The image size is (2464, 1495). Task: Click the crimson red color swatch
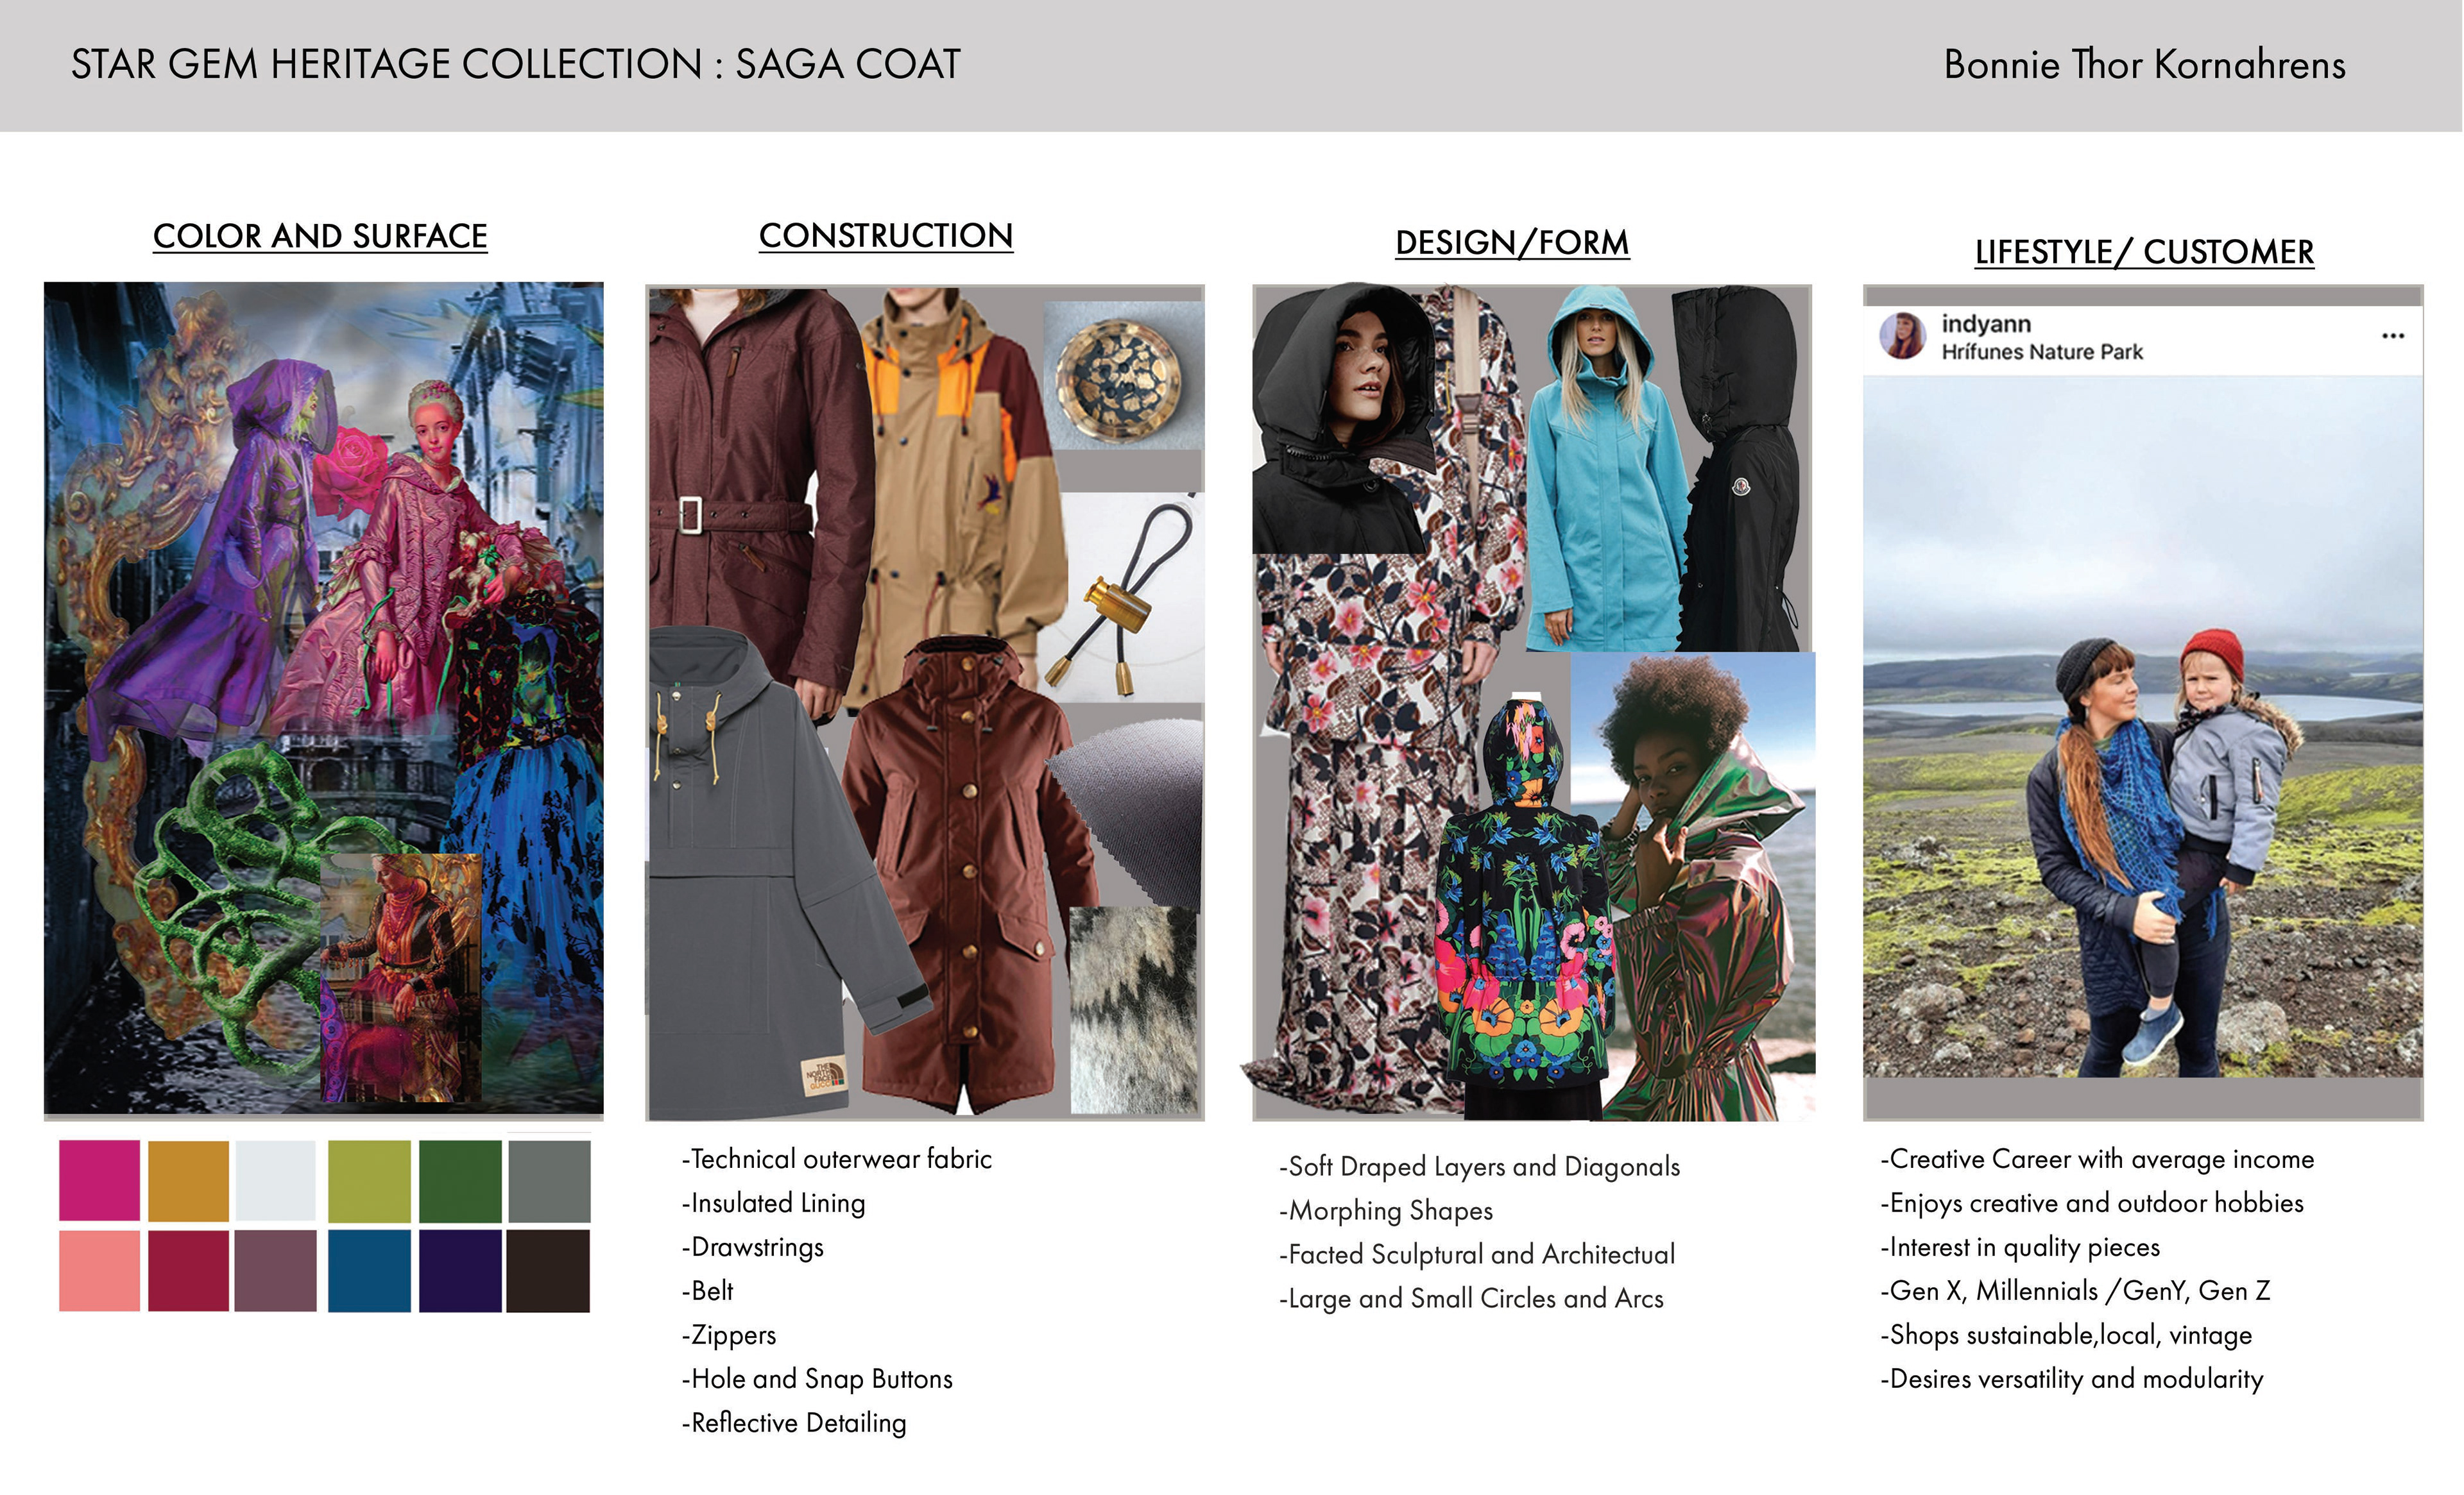[188, 1270]
